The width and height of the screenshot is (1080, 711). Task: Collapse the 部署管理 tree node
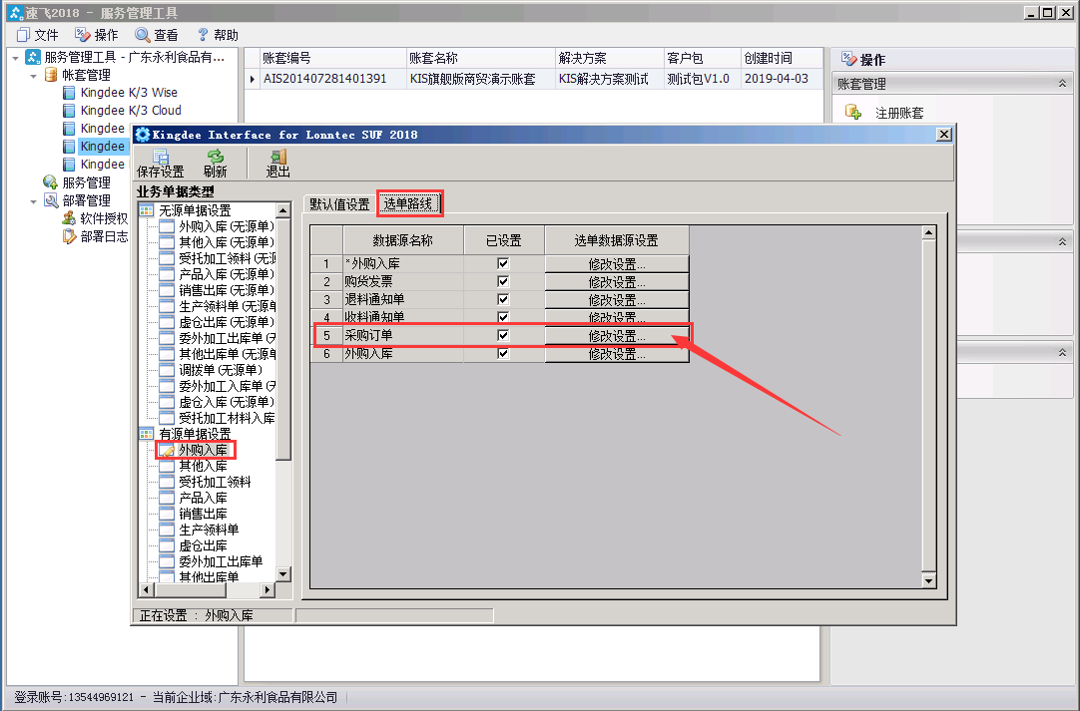(33, 201)
